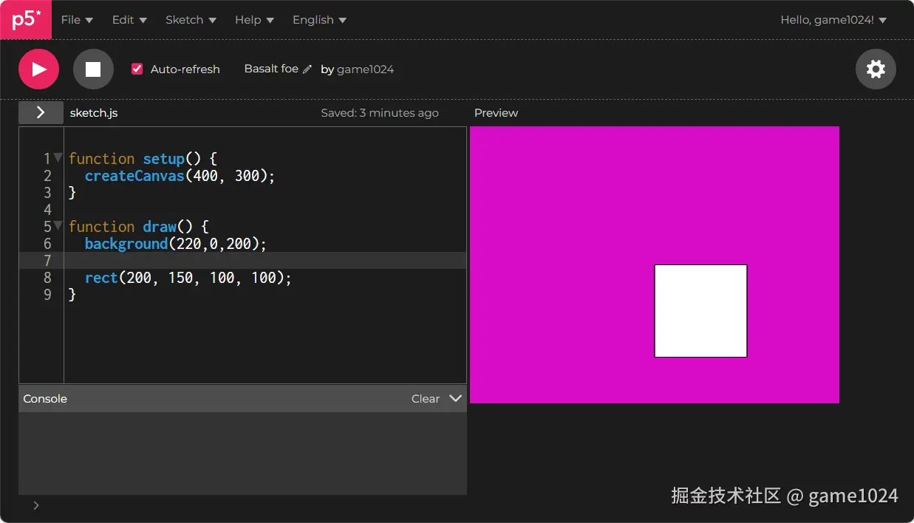
Task: Place cursor on background(220,0,200) line
Action: (175, 244)
